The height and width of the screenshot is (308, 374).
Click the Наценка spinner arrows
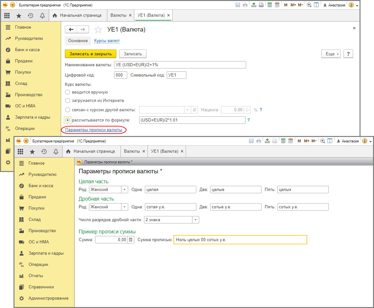coord(247,110)
